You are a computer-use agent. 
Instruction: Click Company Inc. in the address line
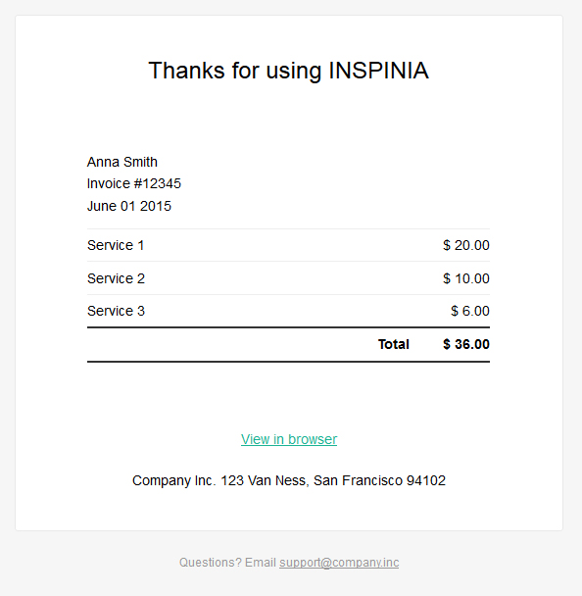[174, 480]
